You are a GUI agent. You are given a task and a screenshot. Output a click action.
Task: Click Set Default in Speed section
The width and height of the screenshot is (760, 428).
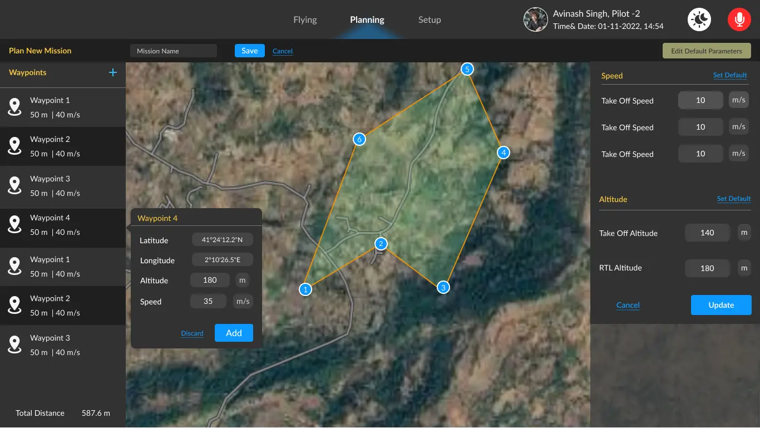click(730, 75)
